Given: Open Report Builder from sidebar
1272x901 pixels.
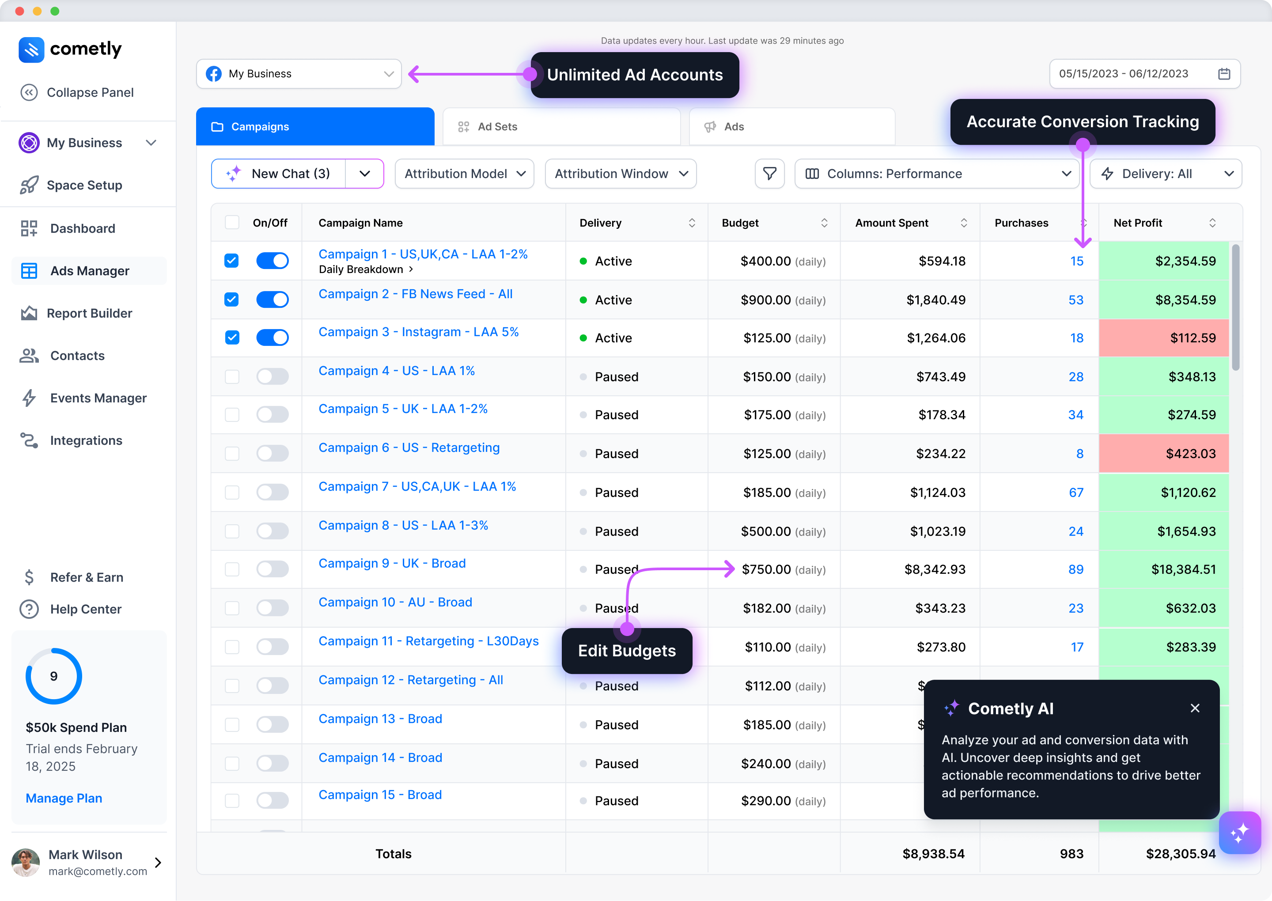Looking at the screenshot, I should pyautogui.click(x=89, y=314).
